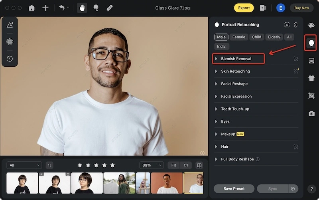Screen dimensions: 319x200
Task: Open the circular mask icon on the left panel
Action: 10,42
